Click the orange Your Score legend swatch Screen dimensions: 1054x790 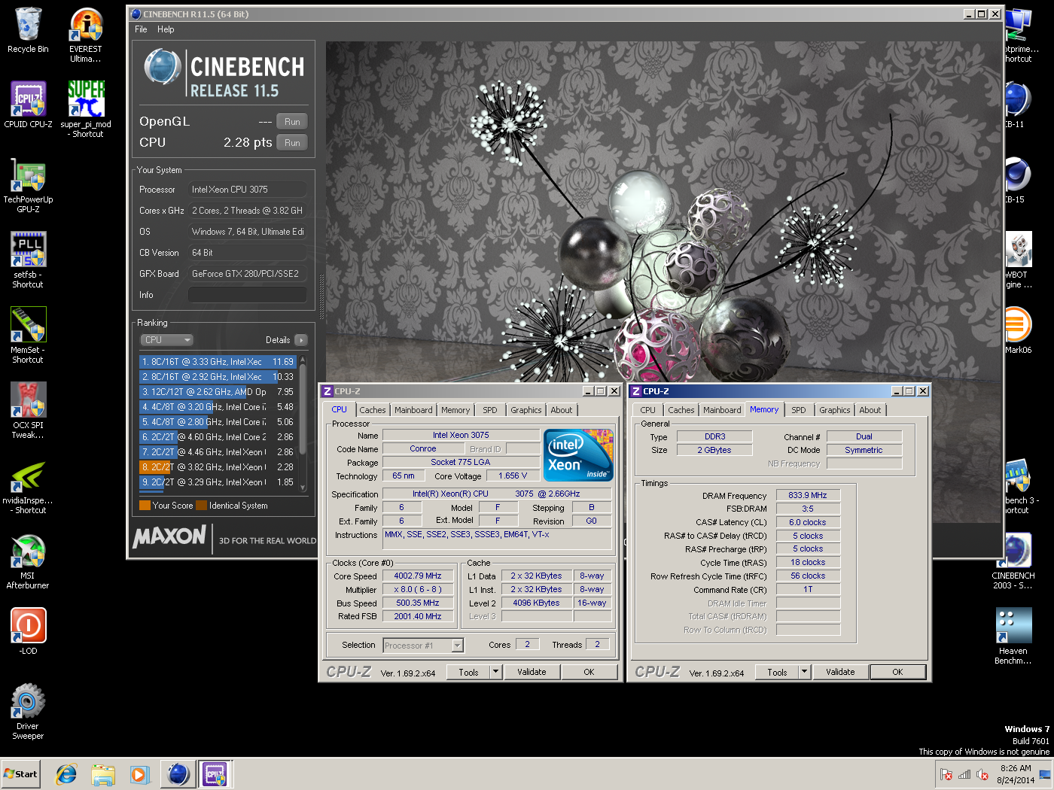point(145,506)
